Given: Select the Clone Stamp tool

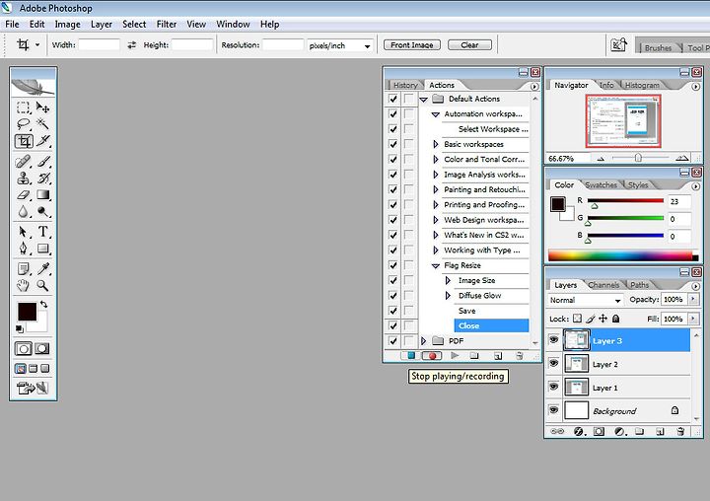Looking at the screenshot, I should point(24,179).
